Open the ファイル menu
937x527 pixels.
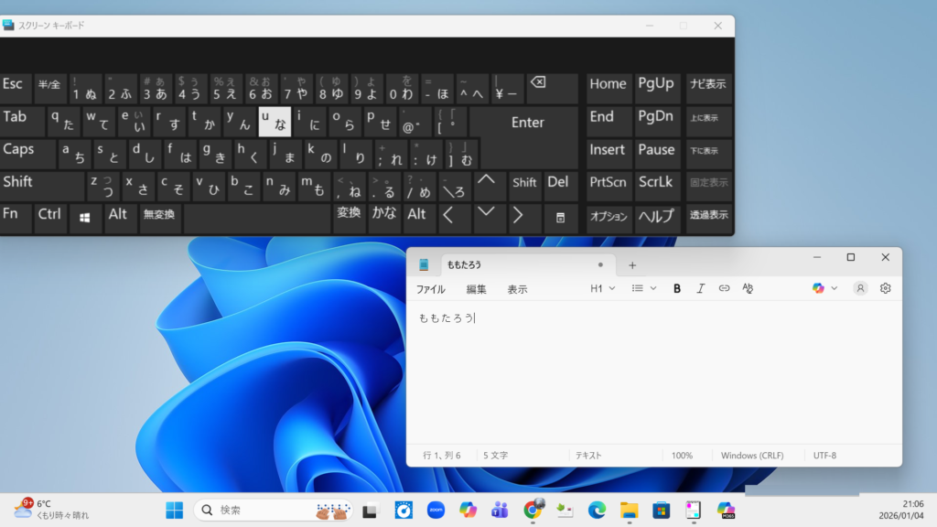[431, 289]
